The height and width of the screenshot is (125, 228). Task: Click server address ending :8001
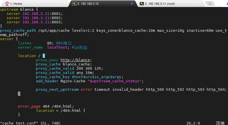click(x=42, y=14)
